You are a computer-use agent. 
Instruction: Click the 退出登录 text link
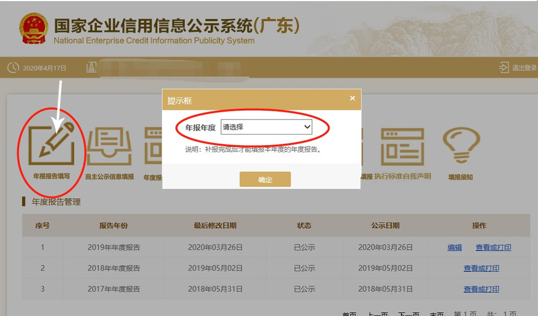[524, 68]
